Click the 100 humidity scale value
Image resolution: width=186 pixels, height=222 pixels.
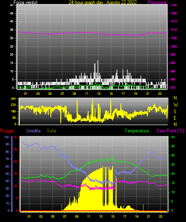(x=7, y=137)
